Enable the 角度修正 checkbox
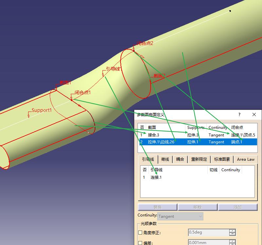This screenshot has height=245, width=262. (x=140, y=233)
